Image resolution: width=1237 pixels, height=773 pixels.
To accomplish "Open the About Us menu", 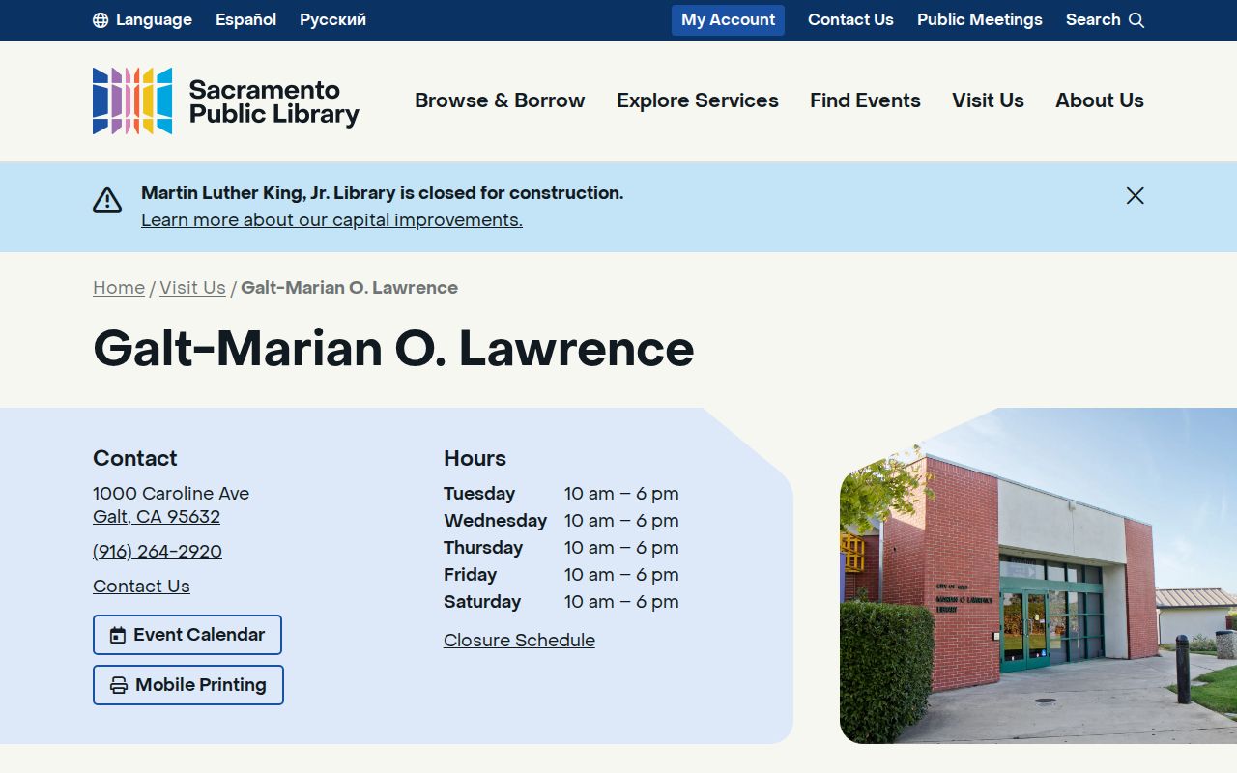I will 1100,100.
